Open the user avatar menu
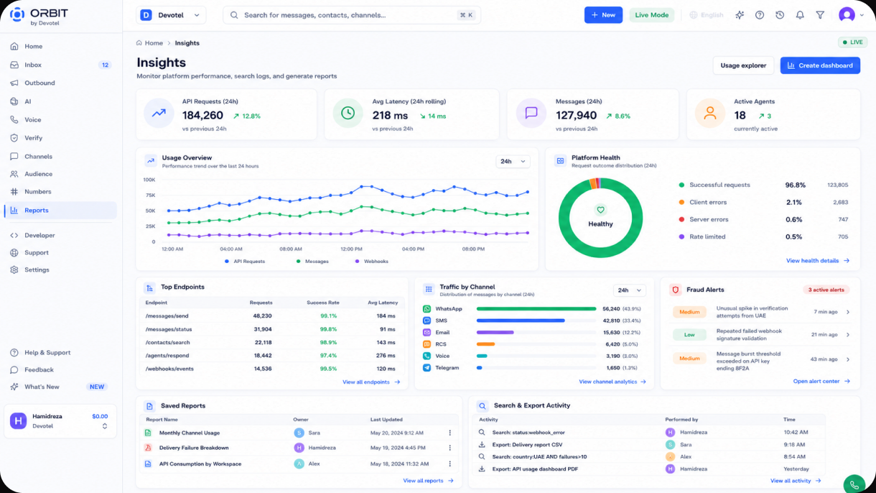The image size is (876, 493). click(x=851, y=15)
